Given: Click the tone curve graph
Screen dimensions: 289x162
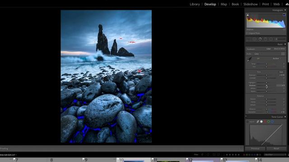Looking at the screenshot, I should 266,135.
